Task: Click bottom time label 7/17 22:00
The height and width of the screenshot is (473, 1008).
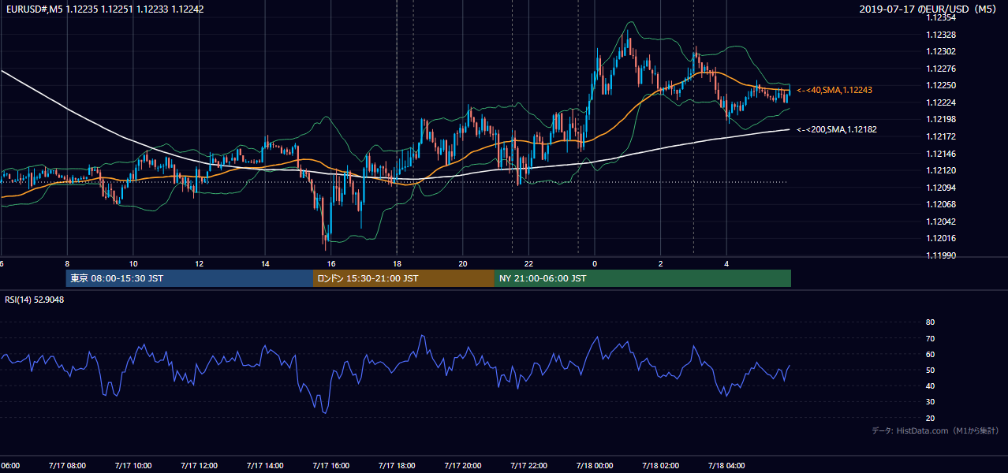Action: pos(528,466)
